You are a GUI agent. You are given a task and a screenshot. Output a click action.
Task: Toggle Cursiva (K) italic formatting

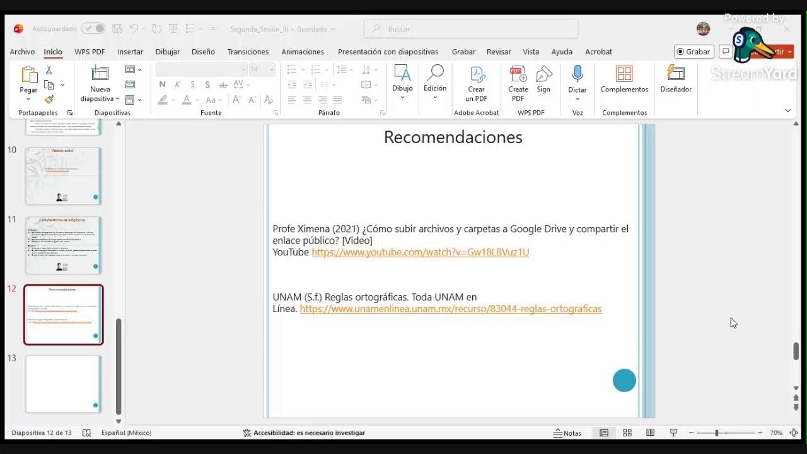177,84
